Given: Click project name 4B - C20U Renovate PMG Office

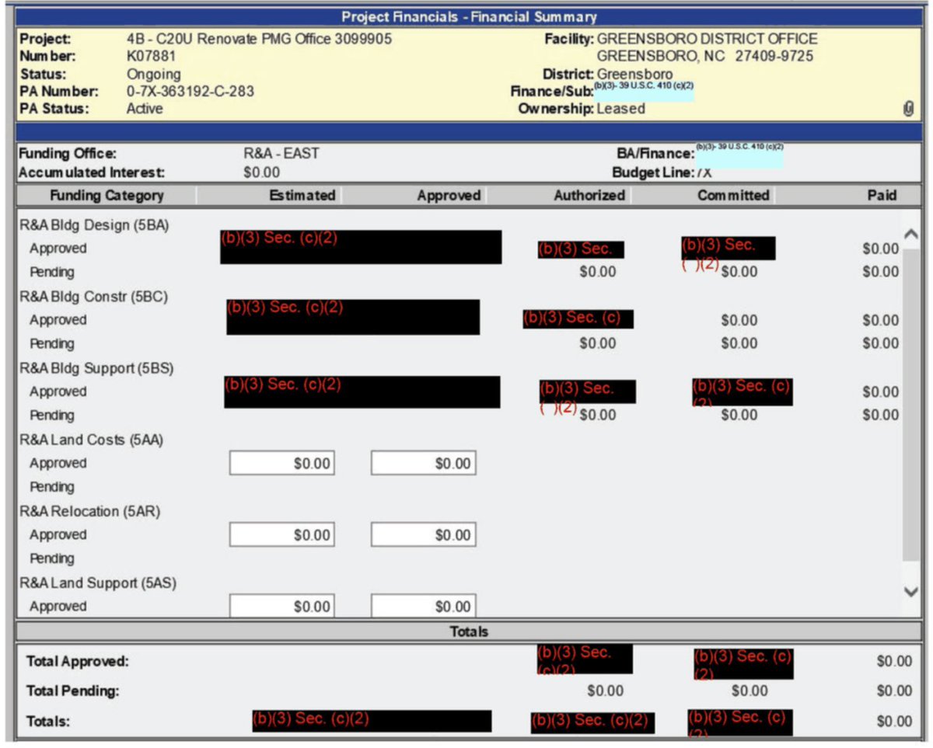Looking at the screenshot, I should (259, 39).
